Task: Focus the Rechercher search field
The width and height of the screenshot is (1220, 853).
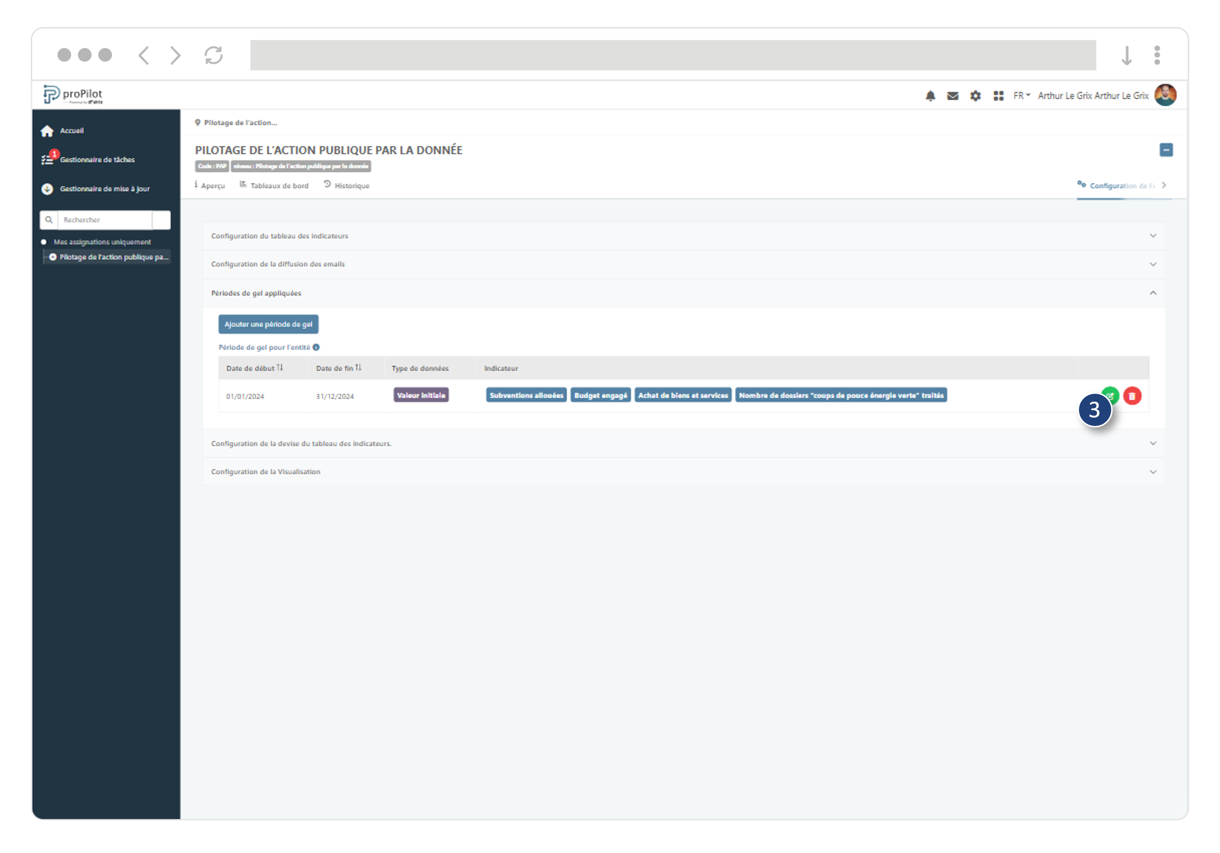Action: tap(105, 220)
